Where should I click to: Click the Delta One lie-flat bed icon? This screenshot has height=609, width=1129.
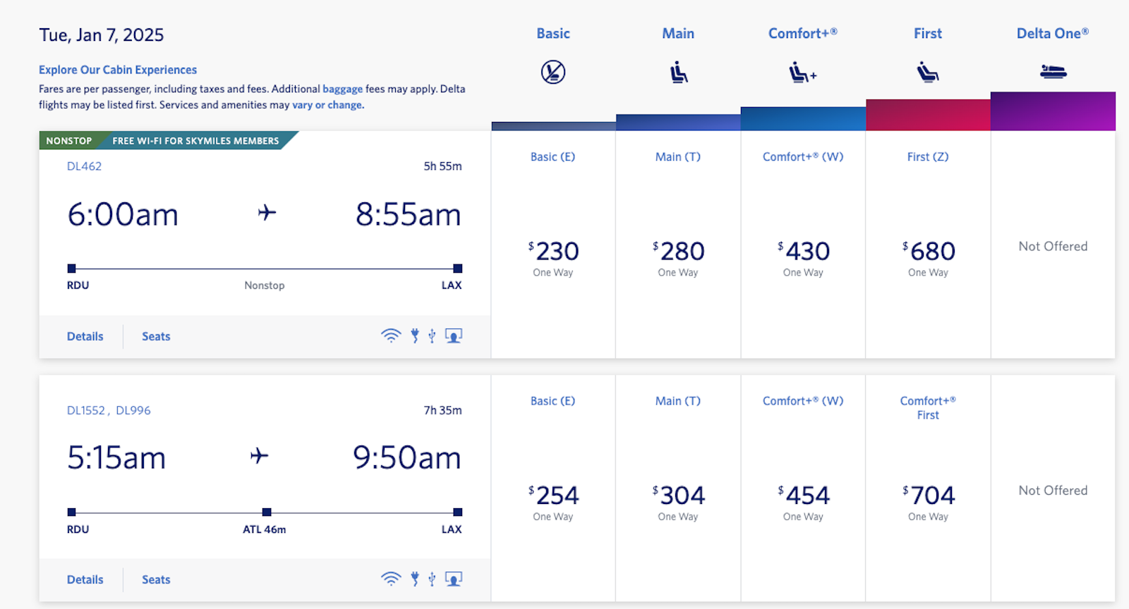(x=1053, y=71)
